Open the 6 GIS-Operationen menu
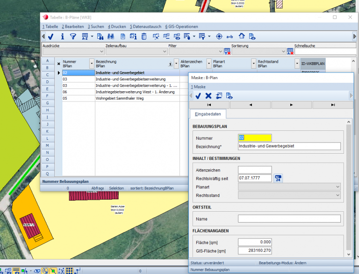This screenshot has width=359, height=274. (x=181, y=27)
